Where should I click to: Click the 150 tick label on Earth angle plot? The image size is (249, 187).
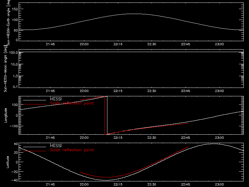15,9
